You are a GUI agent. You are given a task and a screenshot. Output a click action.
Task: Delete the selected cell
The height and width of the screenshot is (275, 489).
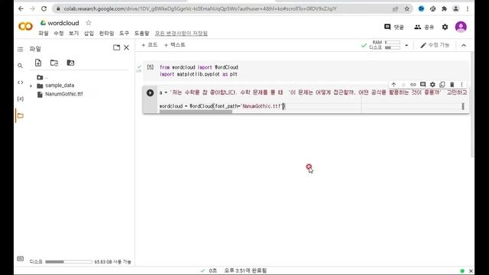click(x=452, y=85)
